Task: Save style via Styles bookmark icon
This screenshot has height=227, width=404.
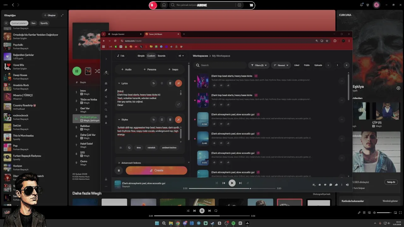Action: point(162,119)
